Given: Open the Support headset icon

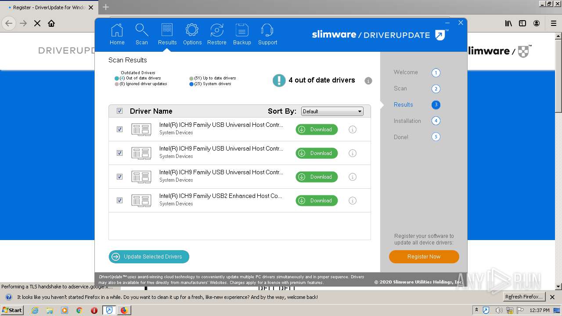Looking at the screenshot, I should tap(267, 34).
